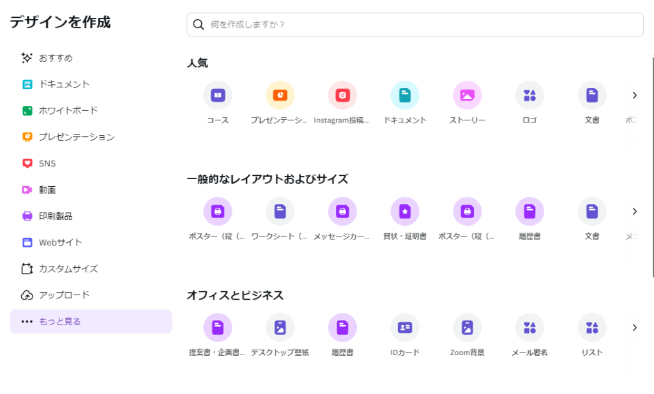Open the 履歴書 design type

pos(529,211)
